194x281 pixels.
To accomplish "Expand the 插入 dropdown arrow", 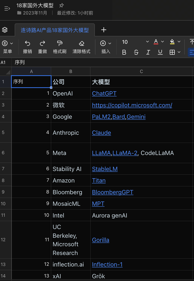I will [110, 43].
